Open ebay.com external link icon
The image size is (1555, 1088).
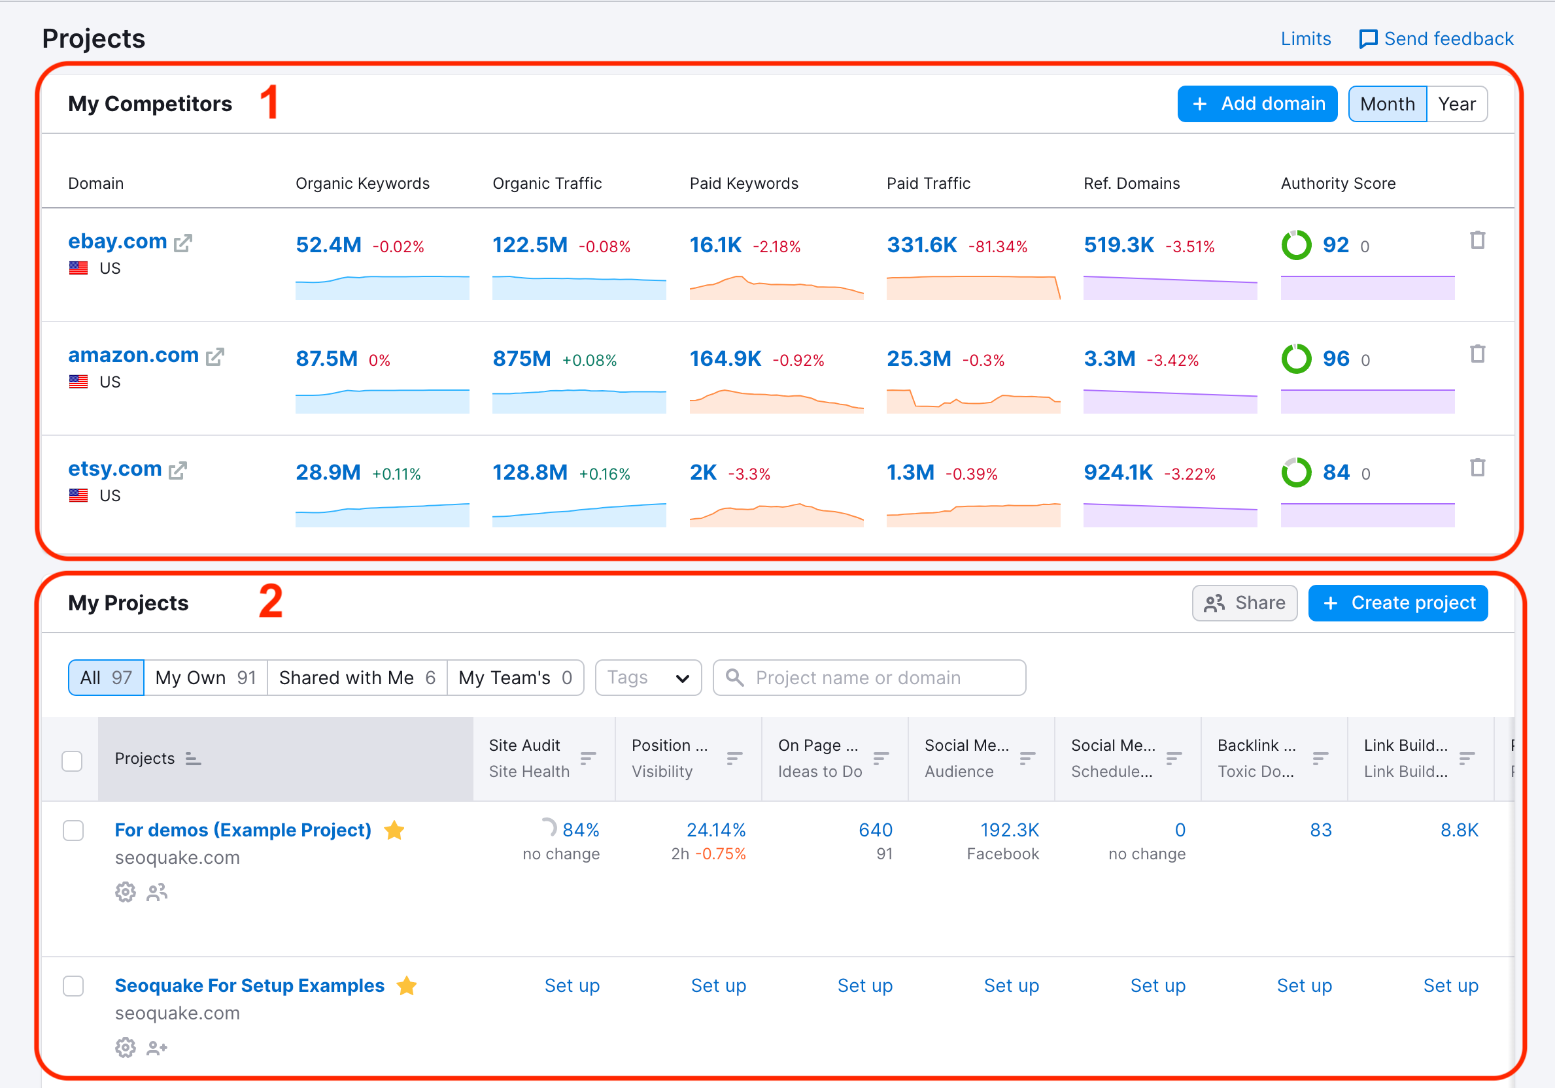coord(183,243)
